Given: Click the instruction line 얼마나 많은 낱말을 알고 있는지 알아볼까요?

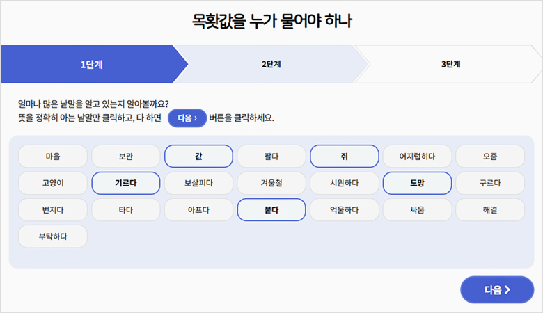Looking at the screenshot, I should tap(93, 104).
